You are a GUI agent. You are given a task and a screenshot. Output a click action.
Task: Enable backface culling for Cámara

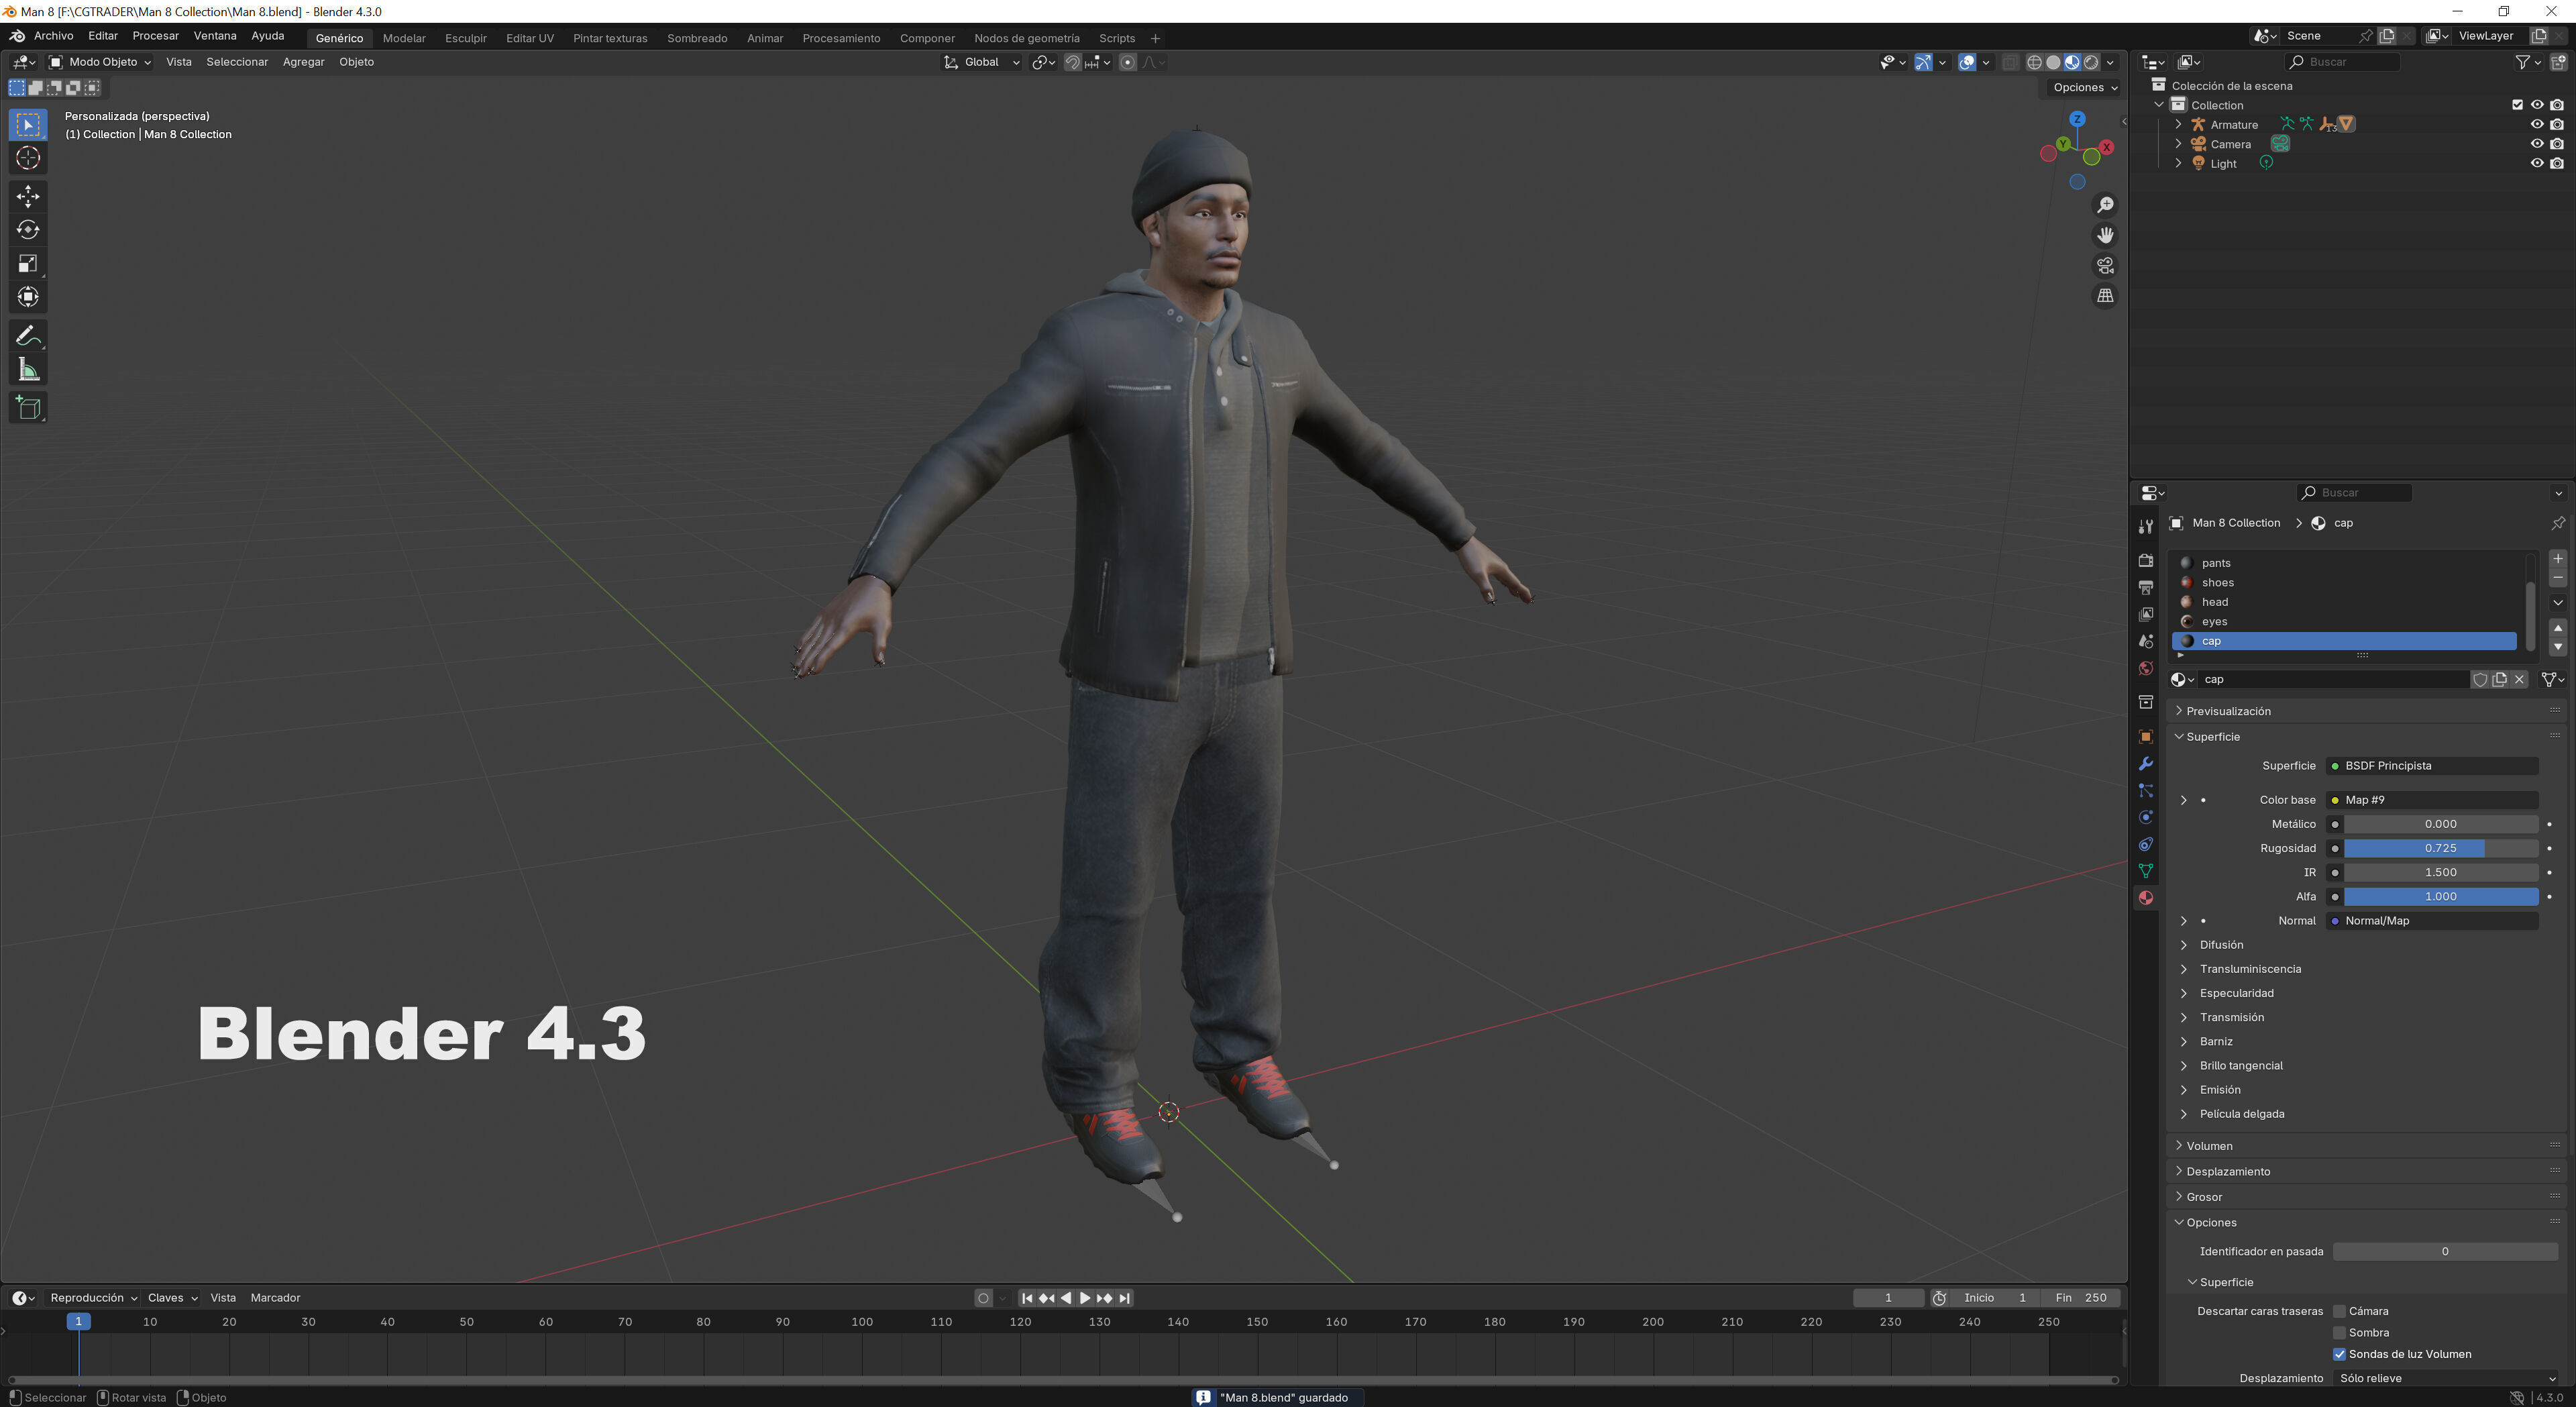click(x=2339, y=1311)
